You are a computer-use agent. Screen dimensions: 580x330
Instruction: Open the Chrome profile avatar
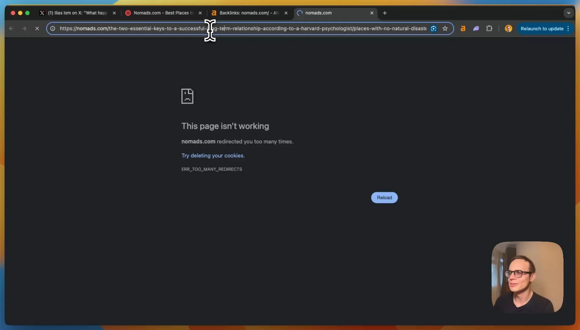(x=508, y=28)
